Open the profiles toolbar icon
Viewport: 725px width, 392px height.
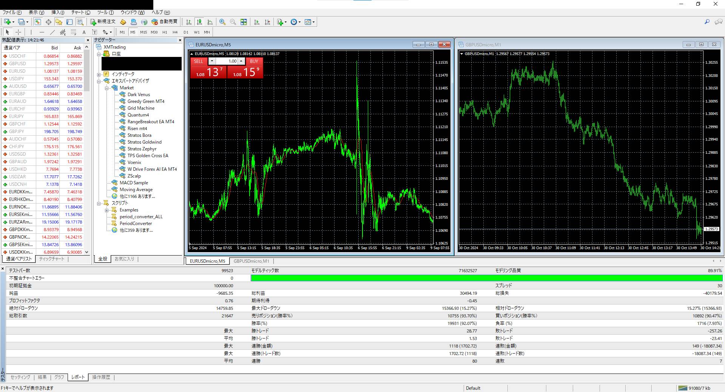22,22
